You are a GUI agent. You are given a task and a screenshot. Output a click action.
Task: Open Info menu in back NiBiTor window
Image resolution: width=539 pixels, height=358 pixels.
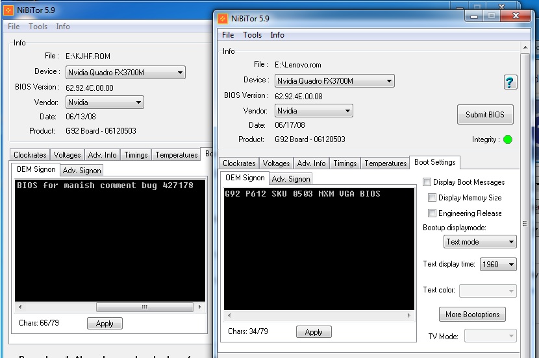[x=63, y=27]
